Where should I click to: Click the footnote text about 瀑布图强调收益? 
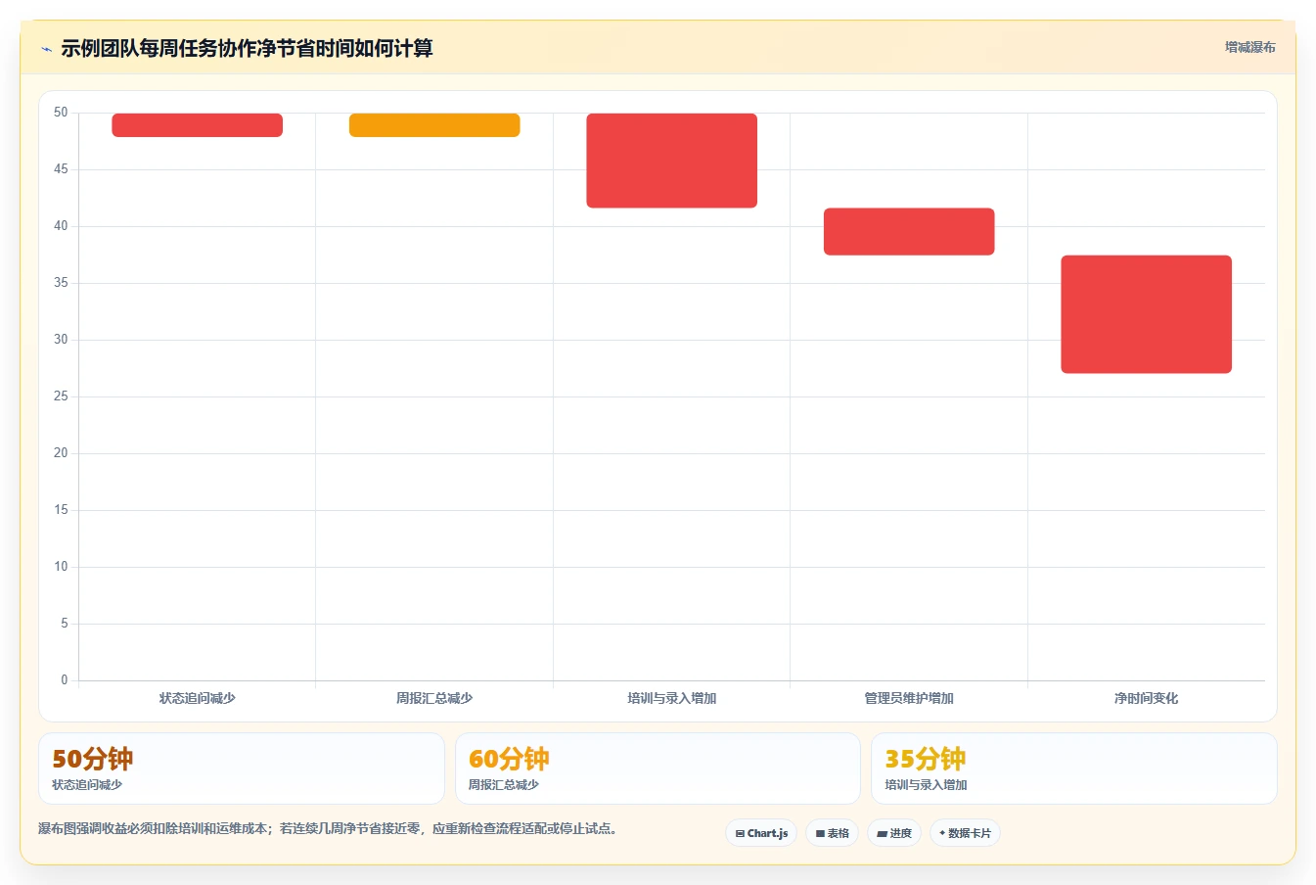[x=328, y=828]
